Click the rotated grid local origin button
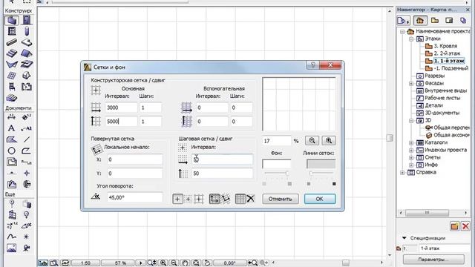The width and height of the screenshot is (475, 267). [96, 149]
